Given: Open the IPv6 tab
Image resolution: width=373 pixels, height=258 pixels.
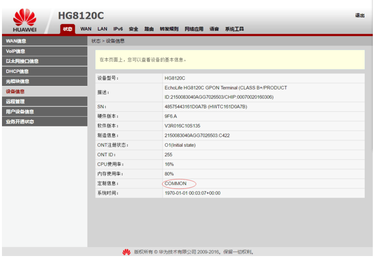Looking at the screenshot, I should click(118, 29).
